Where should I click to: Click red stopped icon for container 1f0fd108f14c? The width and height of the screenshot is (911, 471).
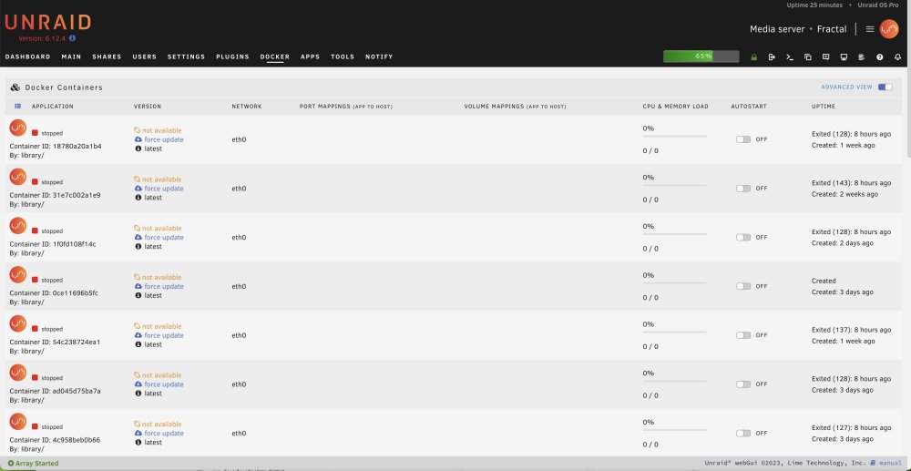click(x=35, y=230)
